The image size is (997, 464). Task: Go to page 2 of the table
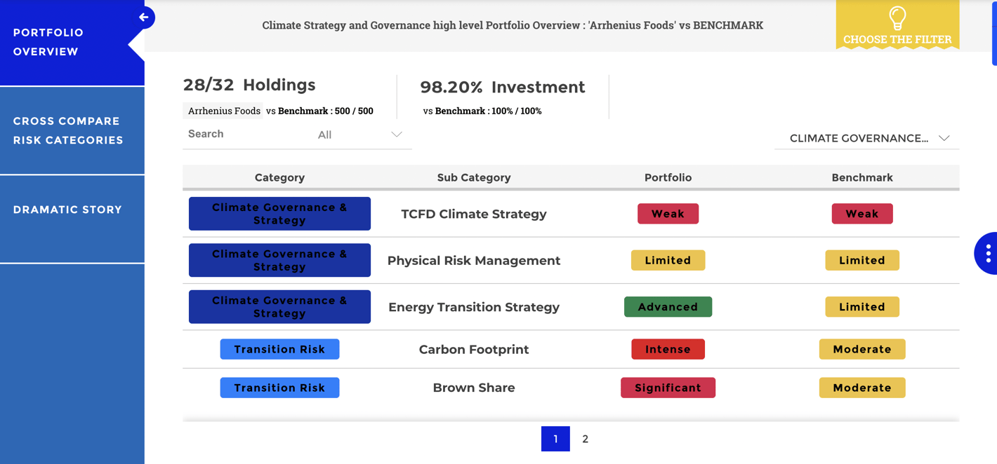pos(586,438)
